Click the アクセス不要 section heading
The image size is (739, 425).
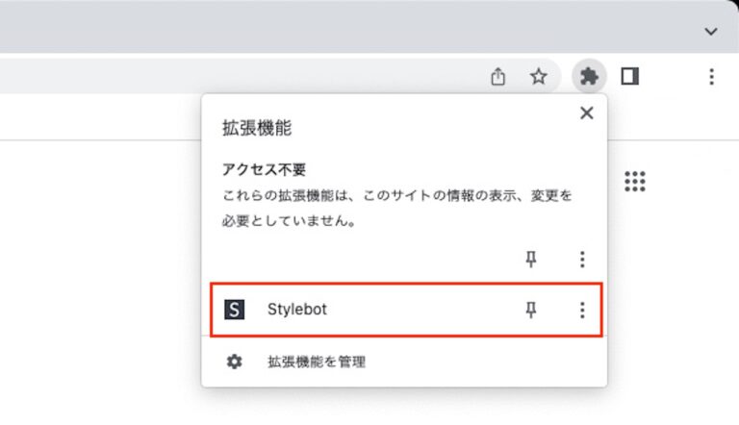pyautogui.click(x=264, y=169)
